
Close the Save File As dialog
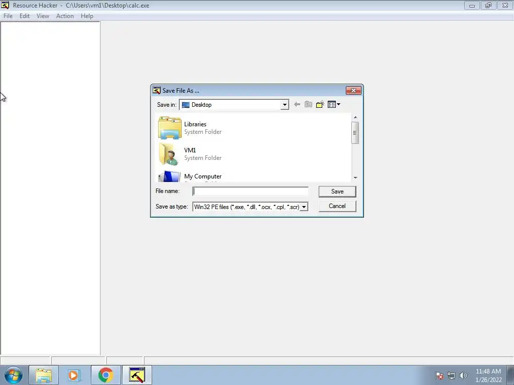click(353, 90)
